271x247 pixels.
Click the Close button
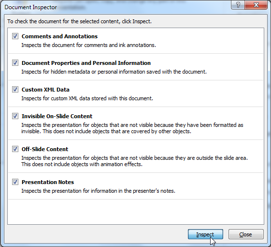246,234
